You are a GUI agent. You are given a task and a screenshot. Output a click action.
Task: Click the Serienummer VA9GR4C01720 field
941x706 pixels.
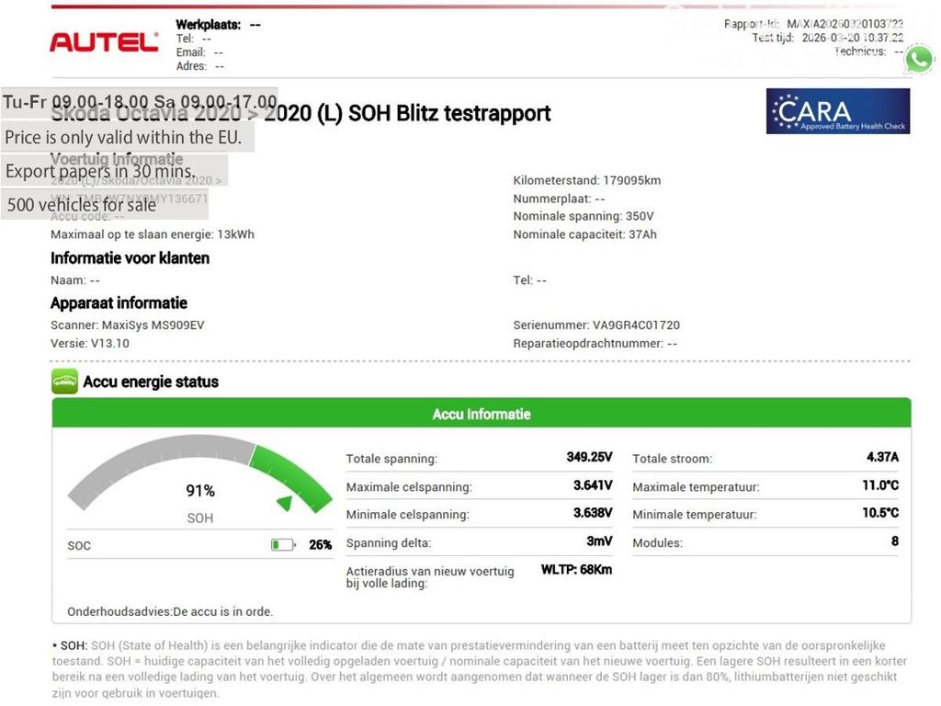point(596,325)
